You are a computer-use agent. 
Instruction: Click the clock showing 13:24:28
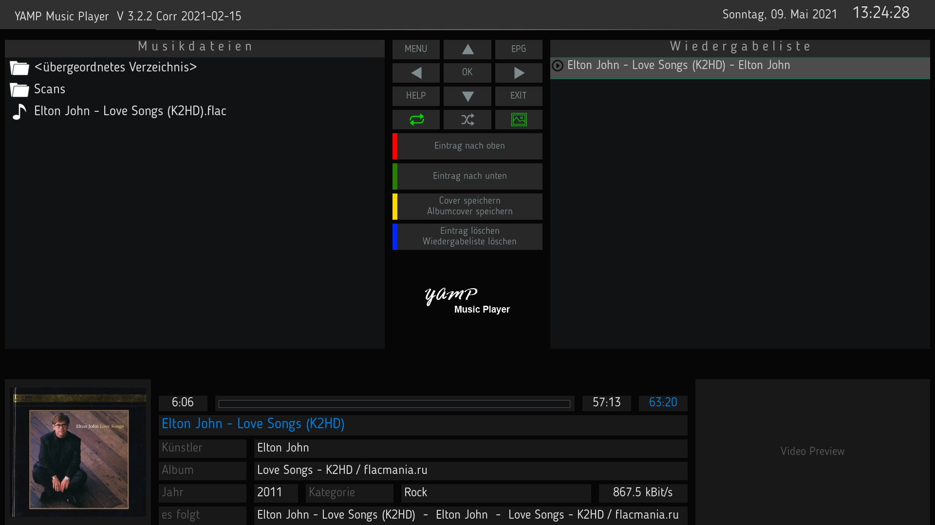click(880, 13)
